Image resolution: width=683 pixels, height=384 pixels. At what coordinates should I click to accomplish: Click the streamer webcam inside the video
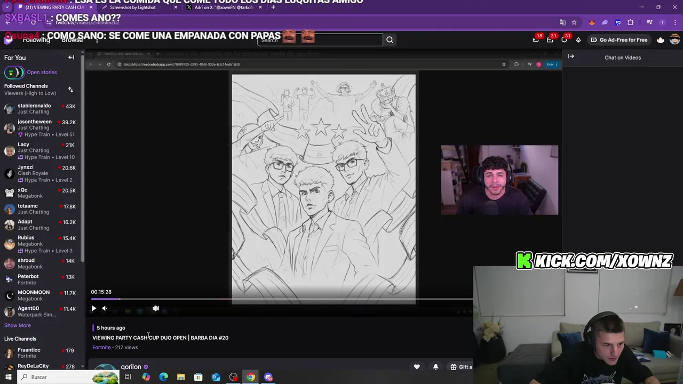click(499, 180)
